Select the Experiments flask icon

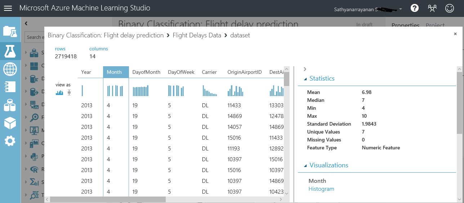pos(10,51)
